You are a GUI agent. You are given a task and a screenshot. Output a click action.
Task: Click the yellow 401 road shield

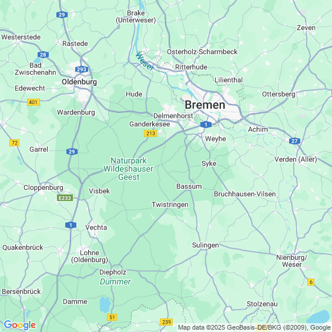pos(33,102)
